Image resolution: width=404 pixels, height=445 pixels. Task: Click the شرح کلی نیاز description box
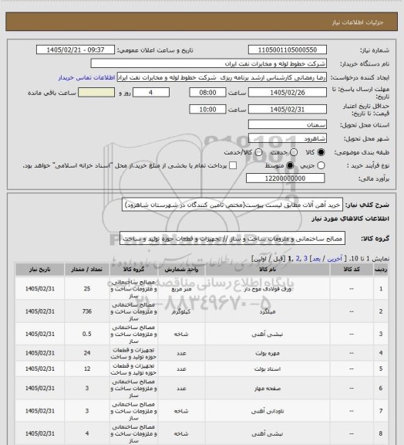click(x=233, y=205)
